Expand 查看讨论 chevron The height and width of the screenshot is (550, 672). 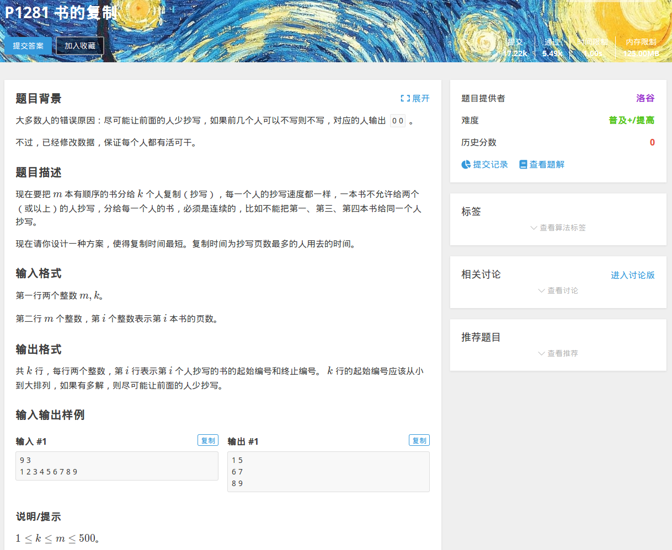[x=541, y=290]
